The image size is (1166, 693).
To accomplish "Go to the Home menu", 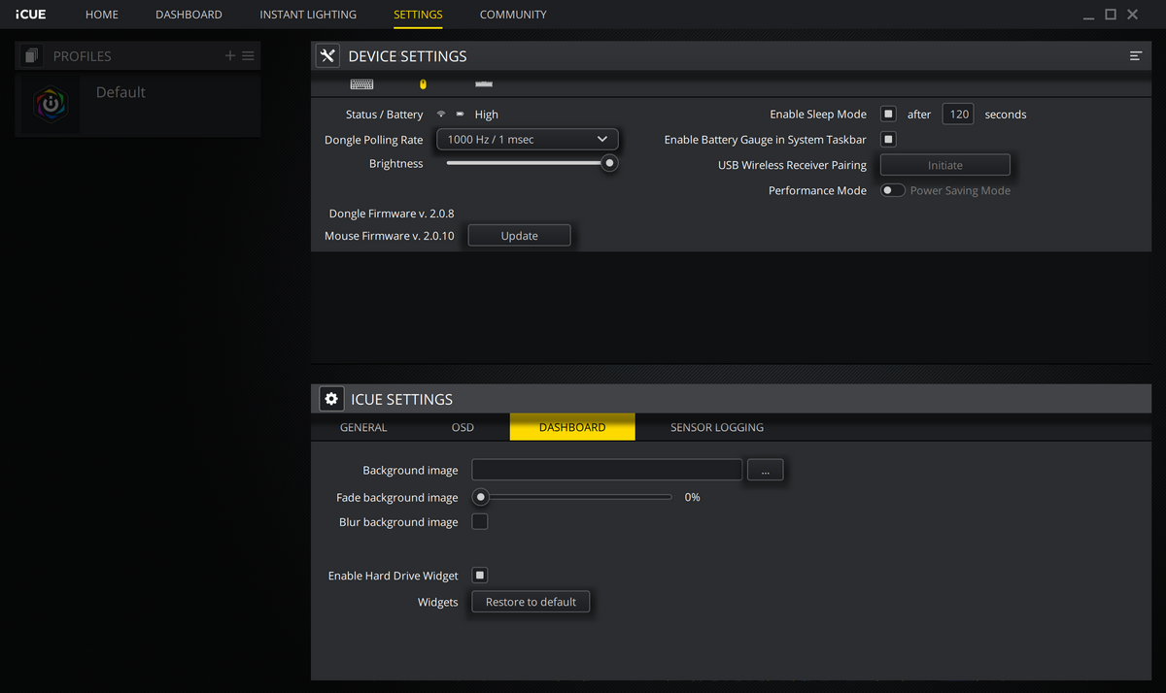I will (x=102, y=15).
